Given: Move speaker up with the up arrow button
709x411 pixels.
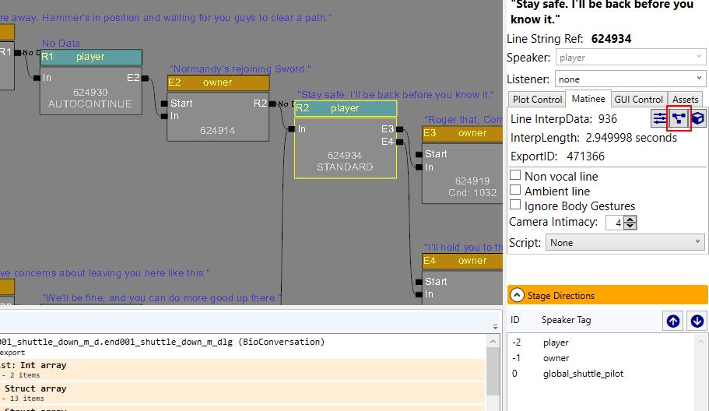Looking at the screenshot, I should click(673, 321).
